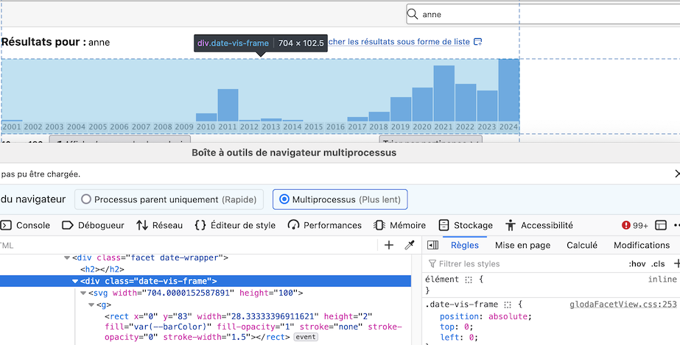Switch to the Calculé tab
The width and height of the screenshot is (680, 345).
582,245
